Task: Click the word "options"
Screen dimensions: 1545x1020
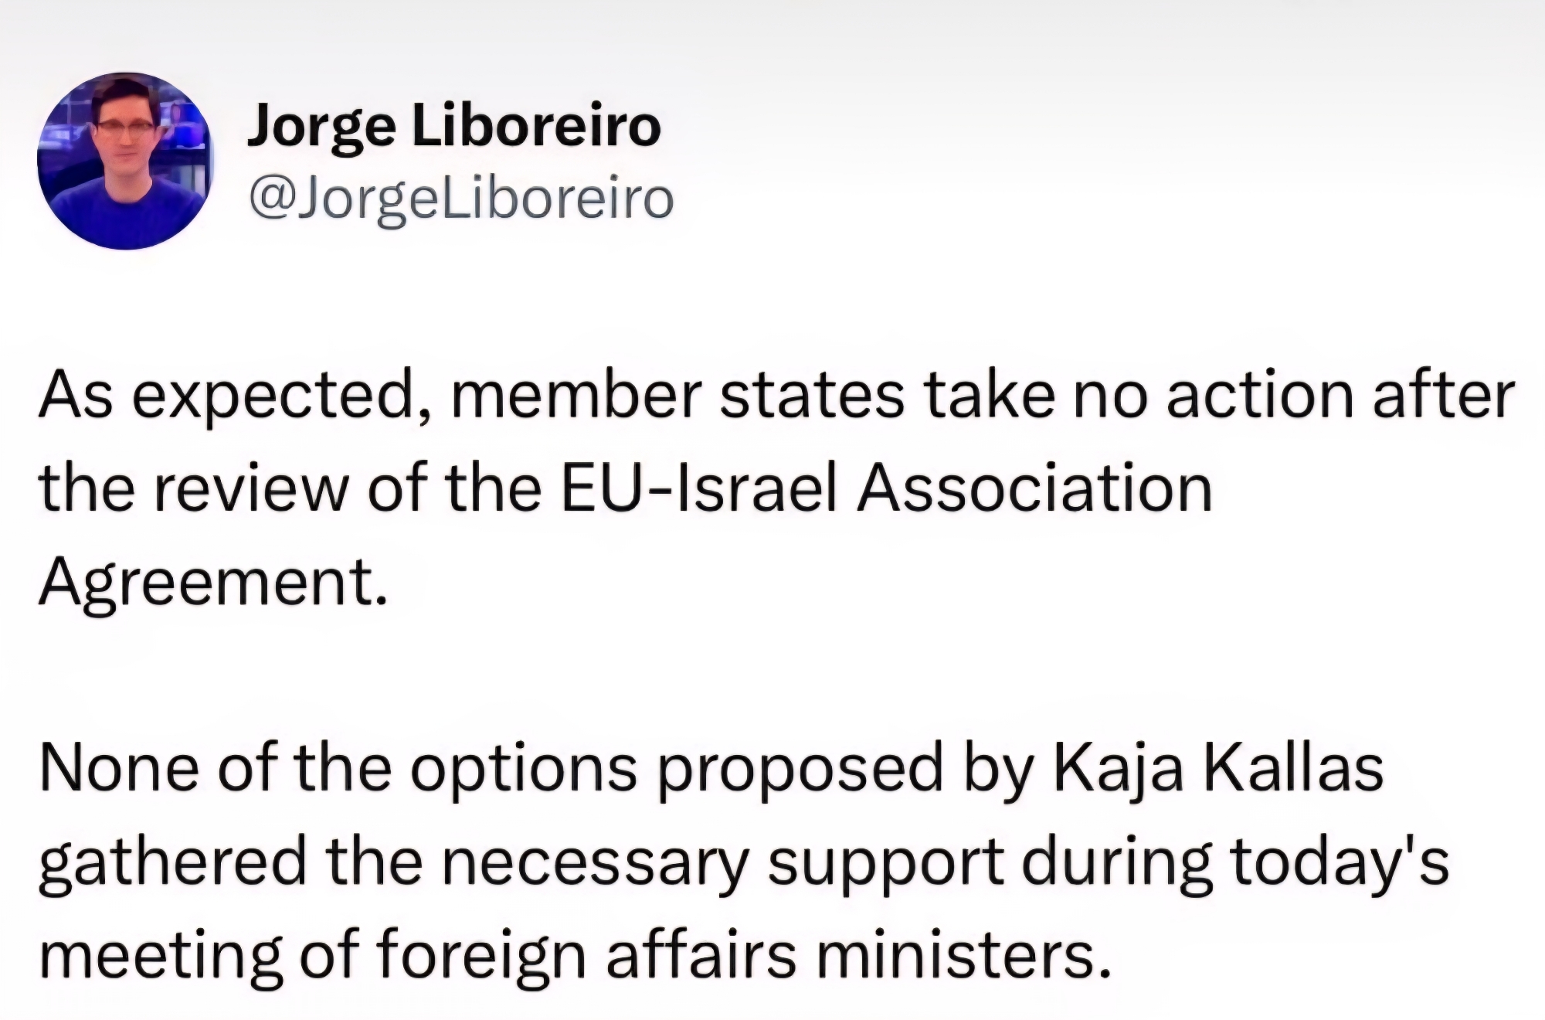Action: click(524, 768)
